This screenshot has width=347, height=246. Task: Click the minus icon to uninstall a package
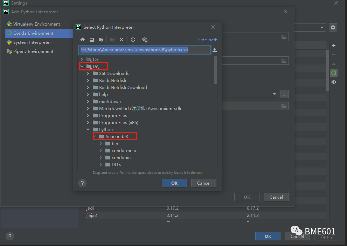[x=334, y=55]
